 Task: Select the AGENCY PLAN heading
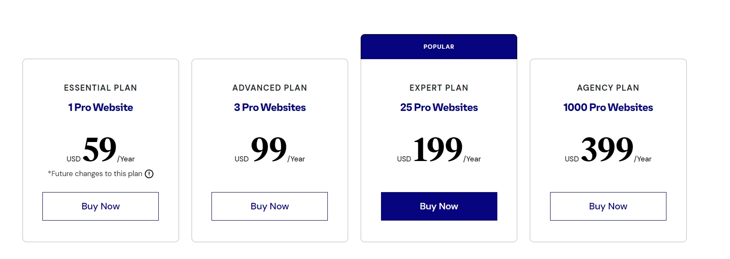tap(608, 88)
